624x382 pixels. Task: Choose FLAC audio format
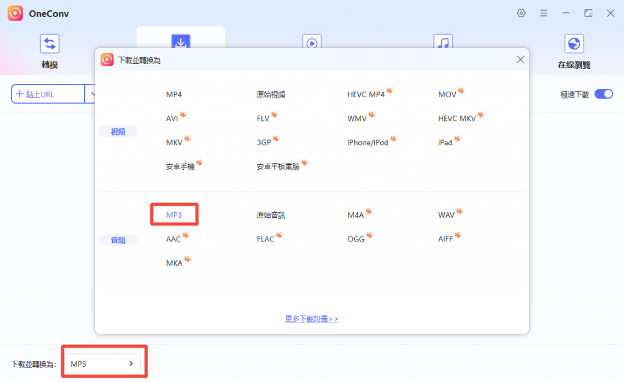(x=266, y=239)
